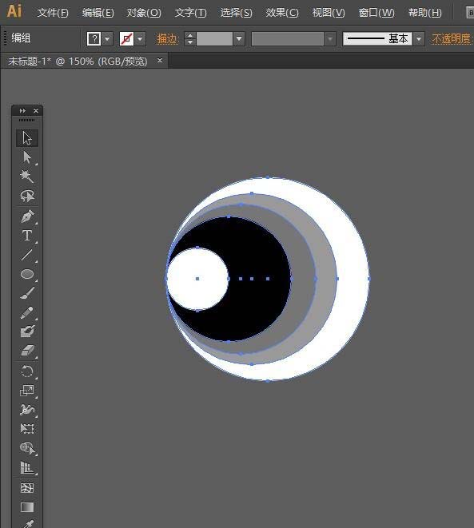Choose the Magic Wand tool
Viewport: 474px width, 528px height.
click(x=27, y=177)
